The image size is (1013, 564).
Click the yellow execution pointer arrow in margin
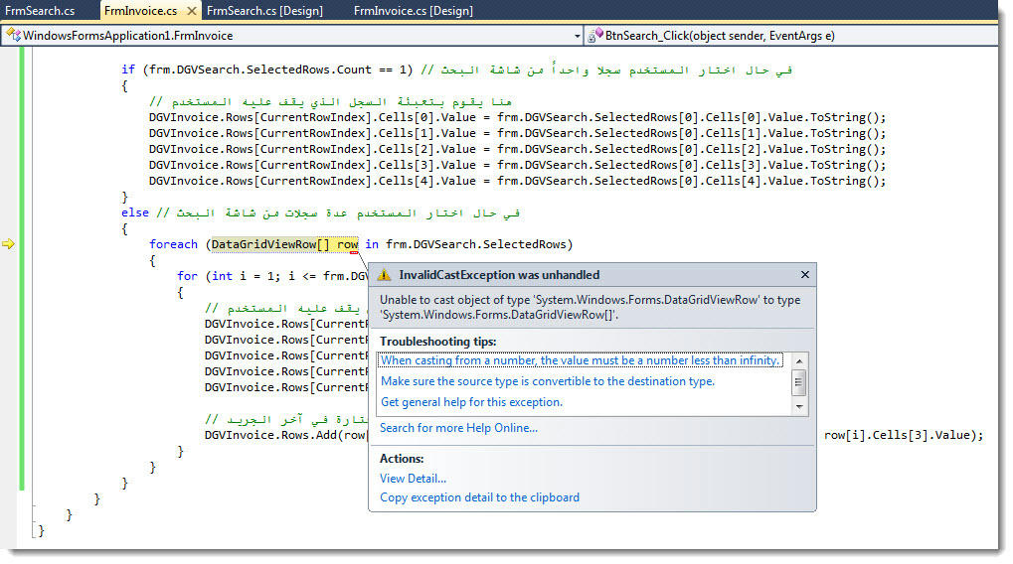click(10, 244)
